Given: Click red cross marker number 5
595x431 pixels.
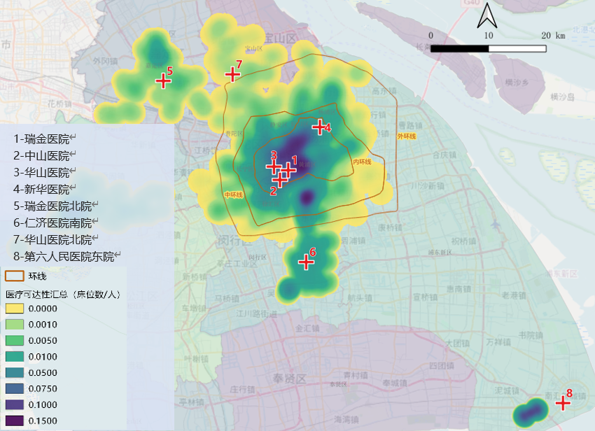Looking at the screenshot, I should (163, 81).
